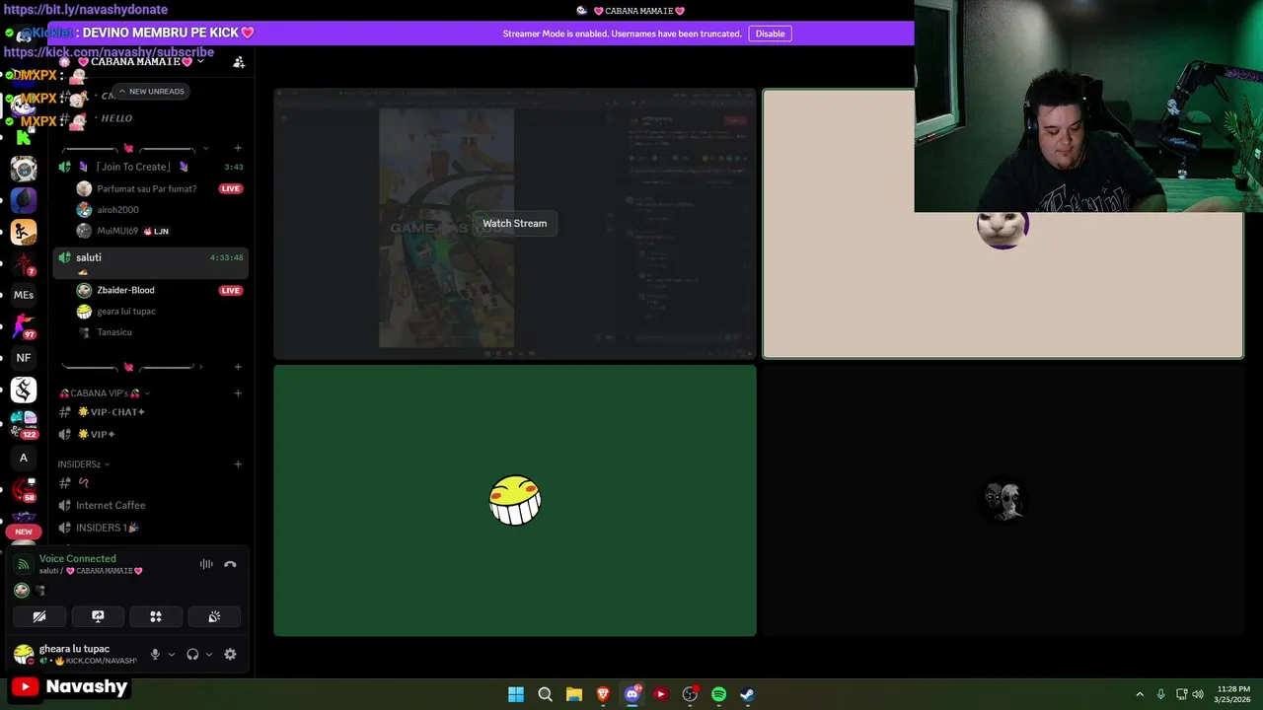Open headphone output options arrow

[208, 654]
